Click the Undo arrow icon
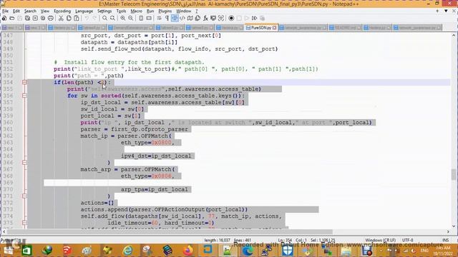This screenshot has width=458, height=257. click(87, 18)
